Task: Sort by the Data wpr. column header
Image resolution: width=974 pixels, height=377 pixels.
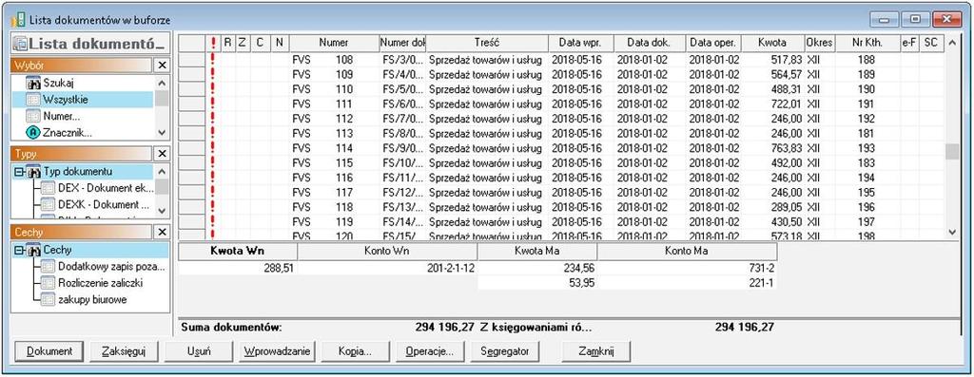Action: (581, 43)
